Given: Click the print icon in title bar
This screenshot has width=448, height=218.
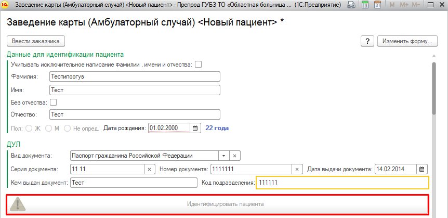Looking at the screenshot, I should coord(351,5).
